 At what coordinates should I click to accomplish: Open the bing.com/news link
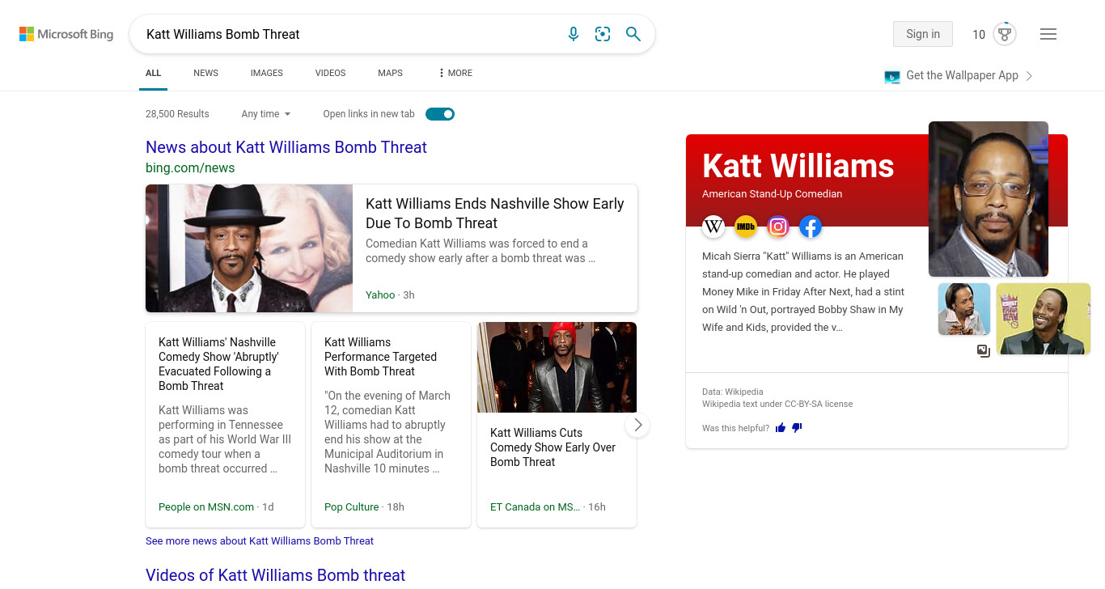pos(190,168)
